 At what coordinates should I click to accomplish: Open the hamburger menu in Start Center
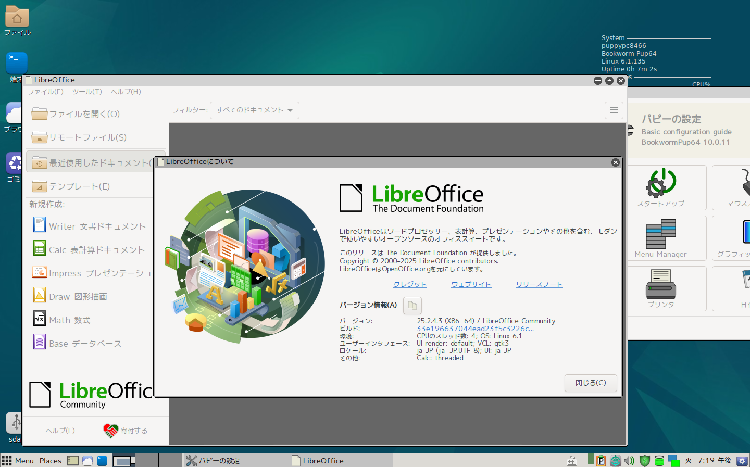click(614, 110)
